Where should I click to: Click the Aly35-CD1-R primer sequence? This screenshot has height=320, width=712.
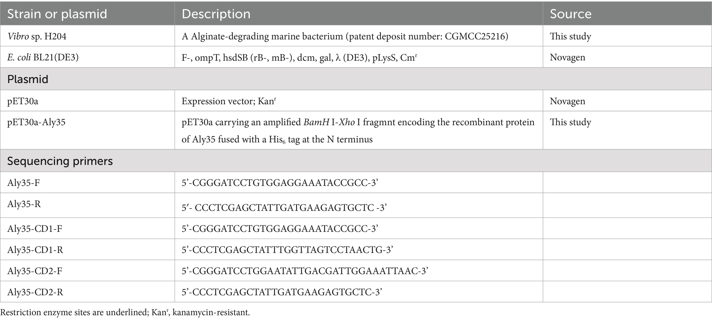(x=287, y=250)
